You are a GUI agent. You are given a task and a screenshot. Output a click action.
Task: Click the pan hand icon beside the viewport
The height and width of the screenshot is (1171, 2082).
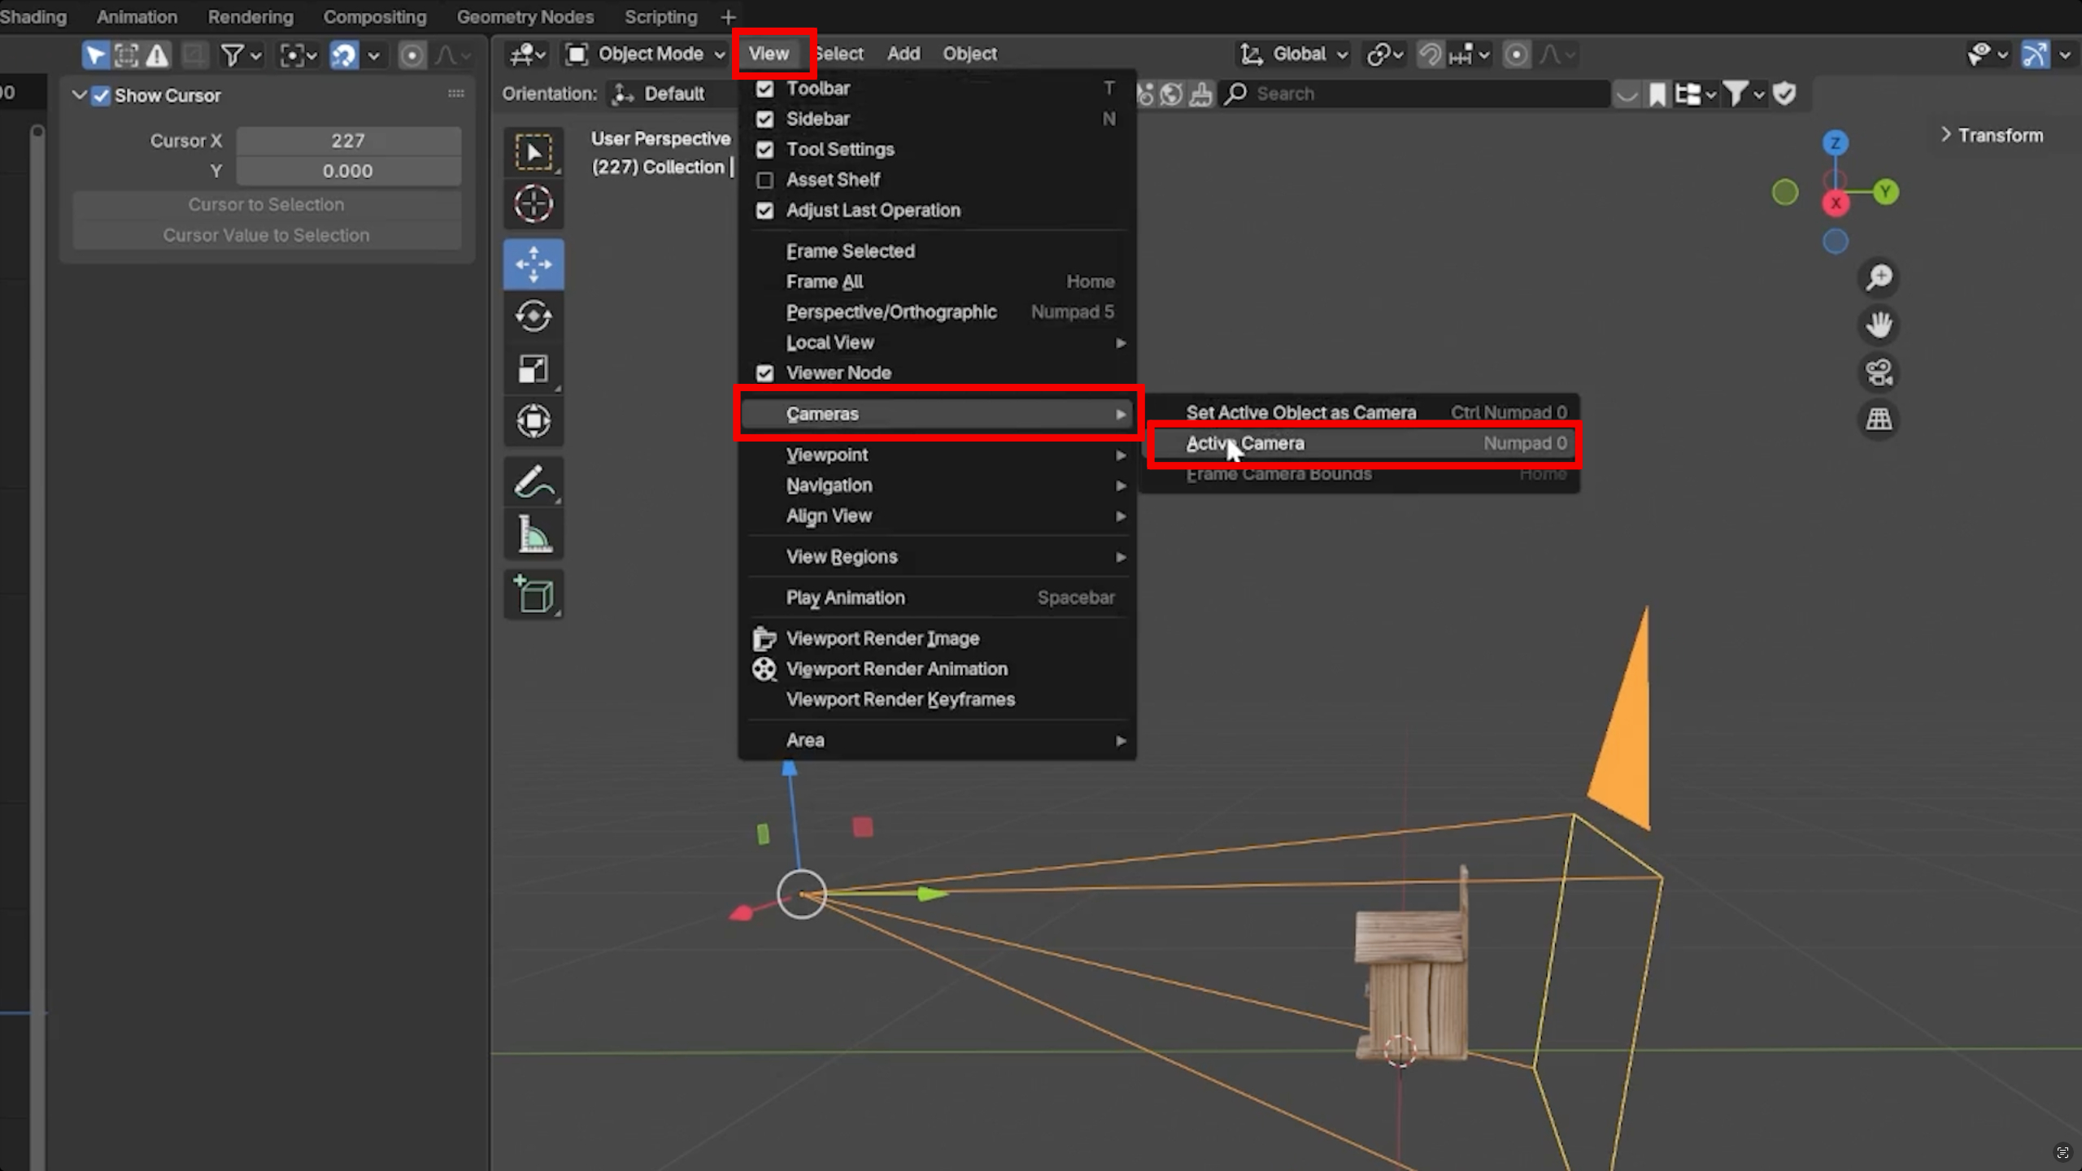1878,324
